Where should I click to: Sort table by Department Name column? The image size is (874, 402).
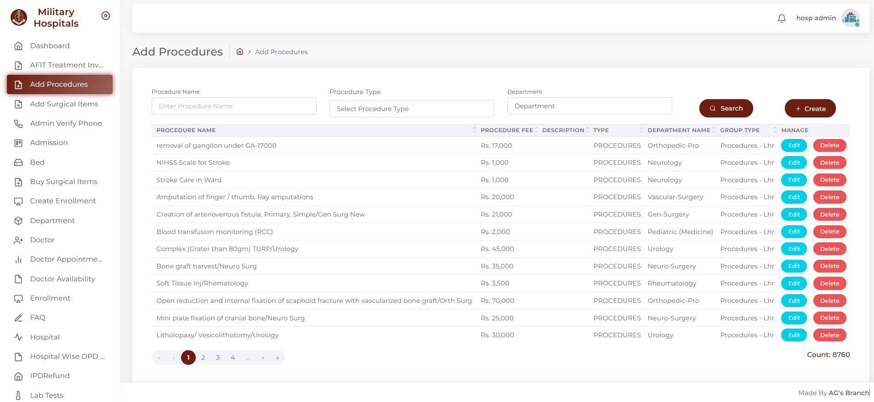click(714, 130)
